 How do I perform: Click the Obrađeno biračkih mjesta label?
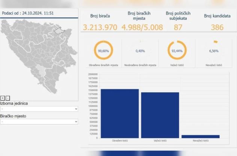click(103, 65)
